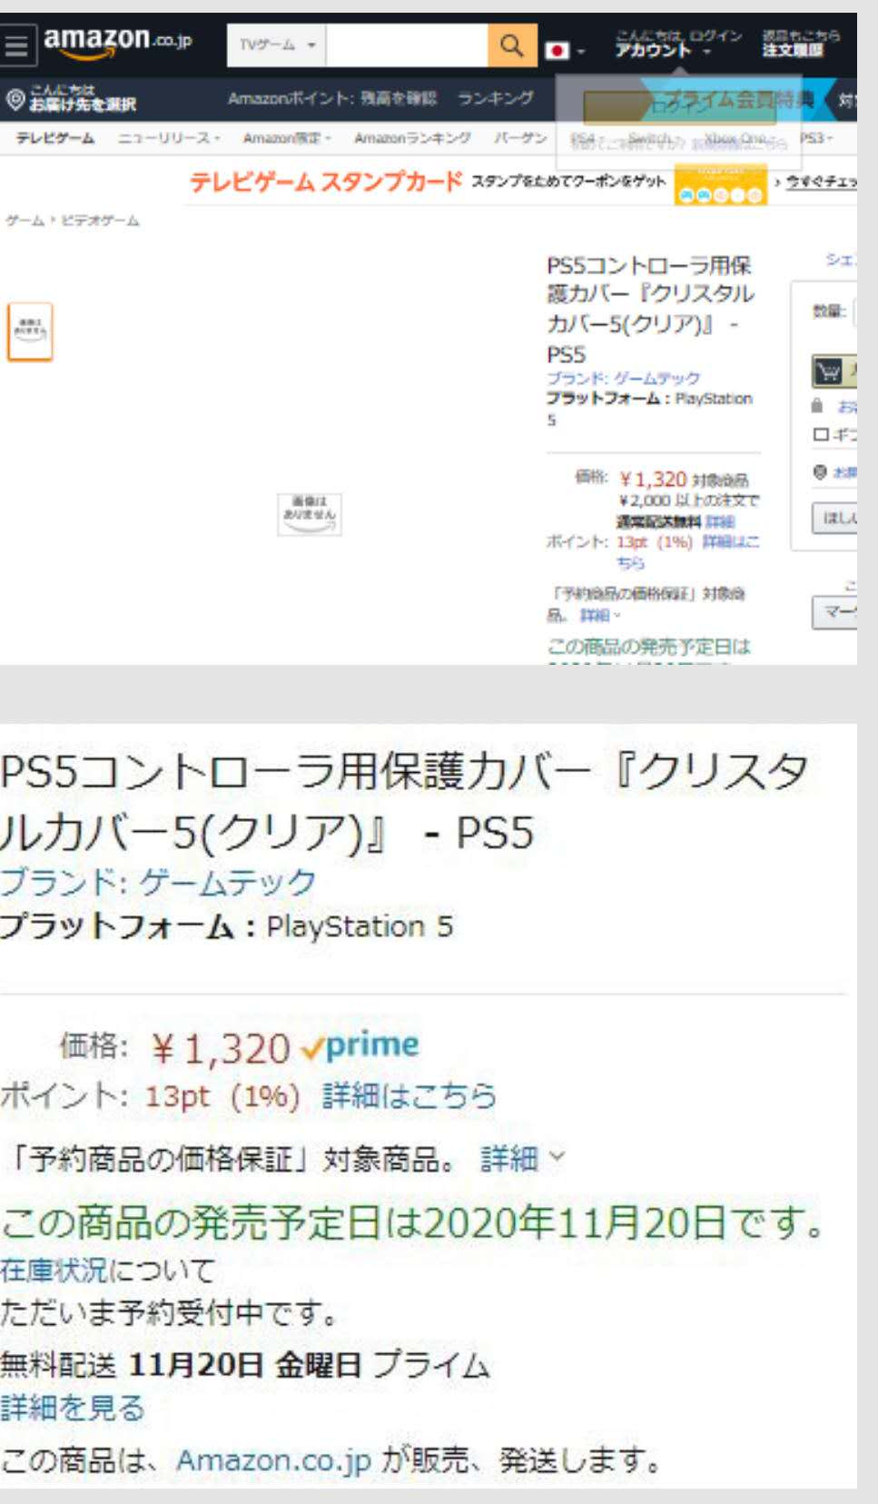Click the Amazon.co.jp logo
The image size is (878, 1504).
pos(117,43)
